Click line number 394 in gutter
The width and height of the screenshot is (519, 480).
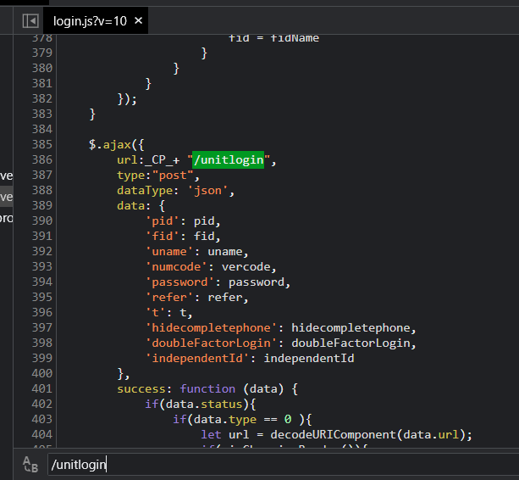pyautogui.click(x=42, y=282)
